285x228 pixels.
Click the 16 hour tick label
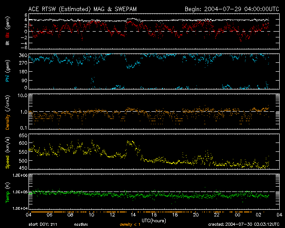click(154, 215)
